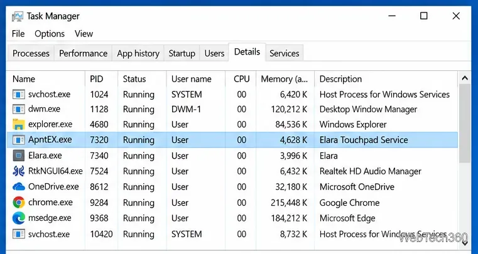Click PID value 7320
Screen dimensions: 478x254
99,140
